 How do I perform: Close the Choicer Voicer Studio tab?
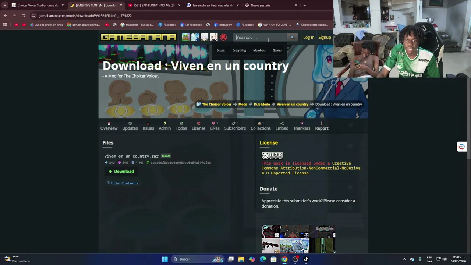pyautogui.click(x=63, y=5)
